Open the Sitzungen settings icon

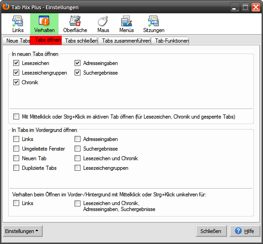click(154, 21)
